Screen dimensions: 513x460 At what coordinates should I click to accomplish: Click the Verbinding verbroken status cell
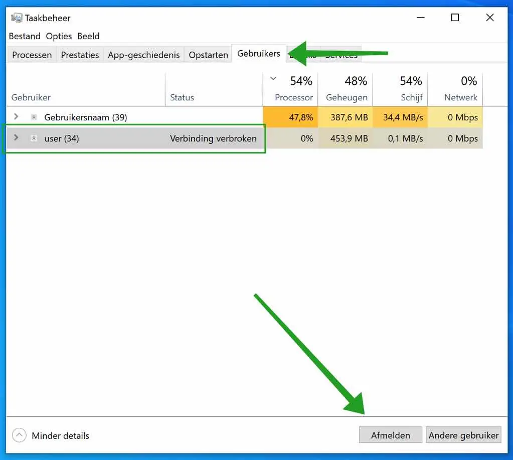[x=213, y=139]
